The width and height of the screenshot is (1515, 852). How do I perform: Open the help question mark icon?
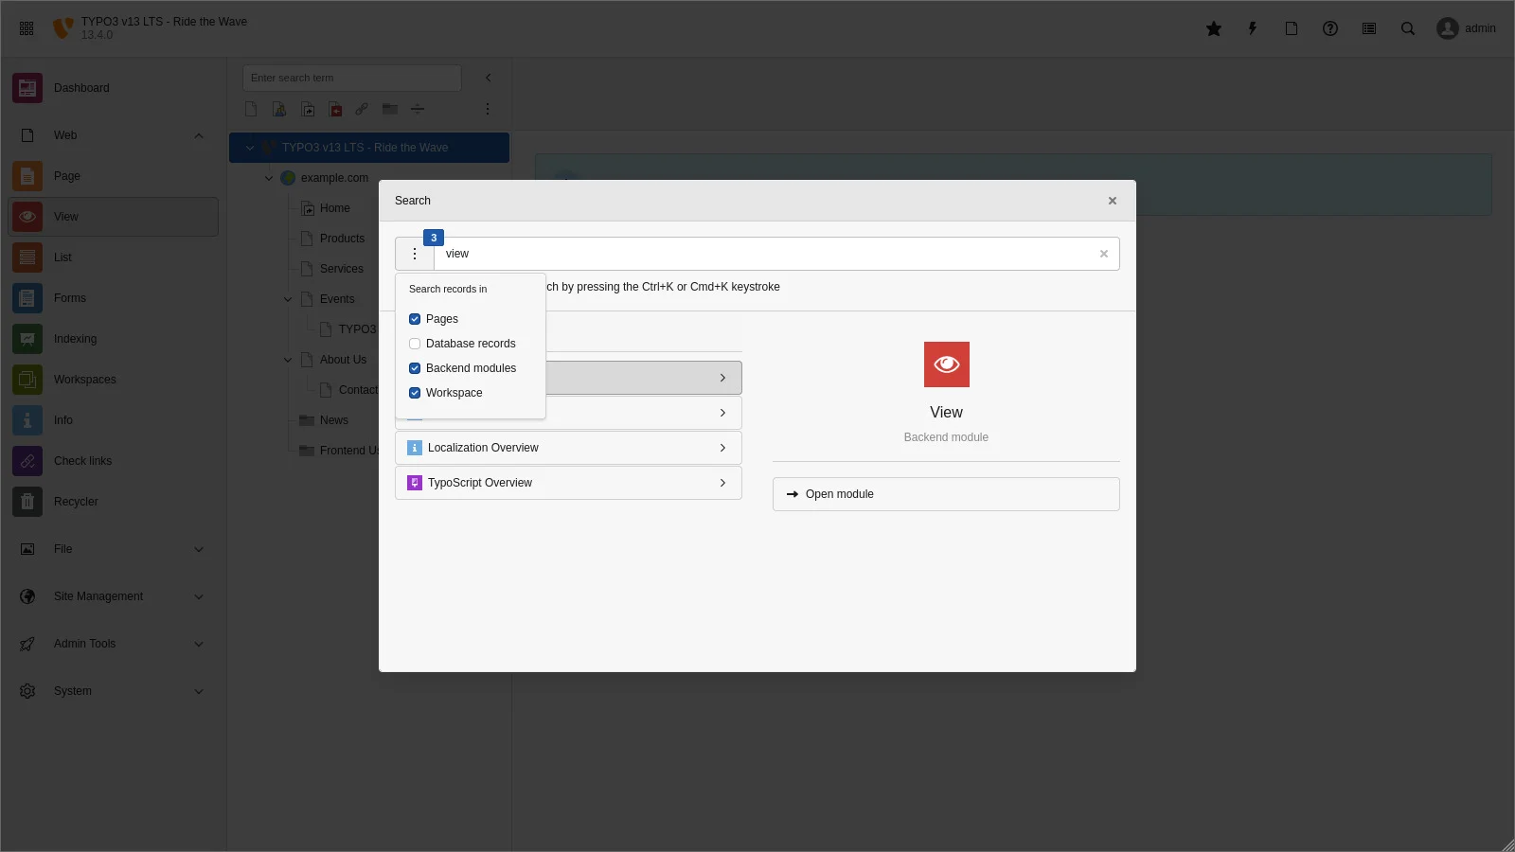1329,28
